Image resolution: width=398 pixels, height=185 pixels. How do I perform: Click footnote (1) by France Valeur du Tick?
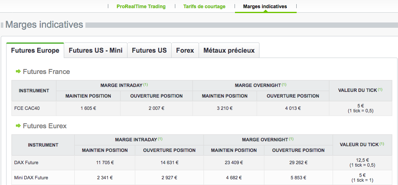pos(380,89)
